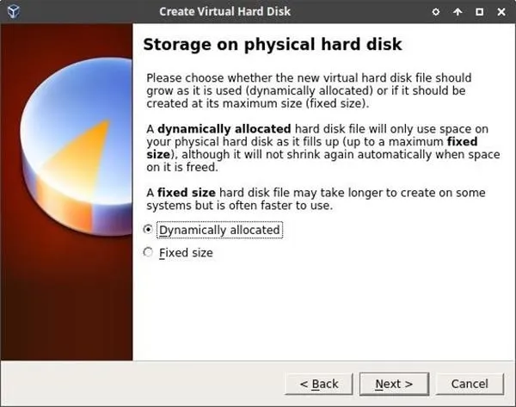
Task: Close the Create Virtual Hard Disk dialog
Action: 501,12
